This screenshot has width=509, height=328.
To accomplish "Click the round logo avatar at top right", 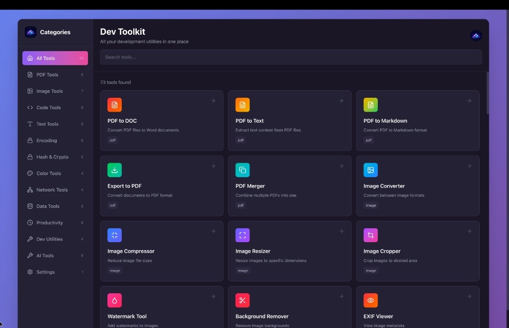I will (476, 36).
